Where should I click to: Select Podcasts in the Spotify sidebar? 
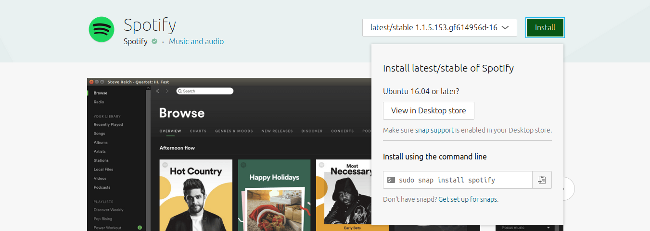[102, 187]
